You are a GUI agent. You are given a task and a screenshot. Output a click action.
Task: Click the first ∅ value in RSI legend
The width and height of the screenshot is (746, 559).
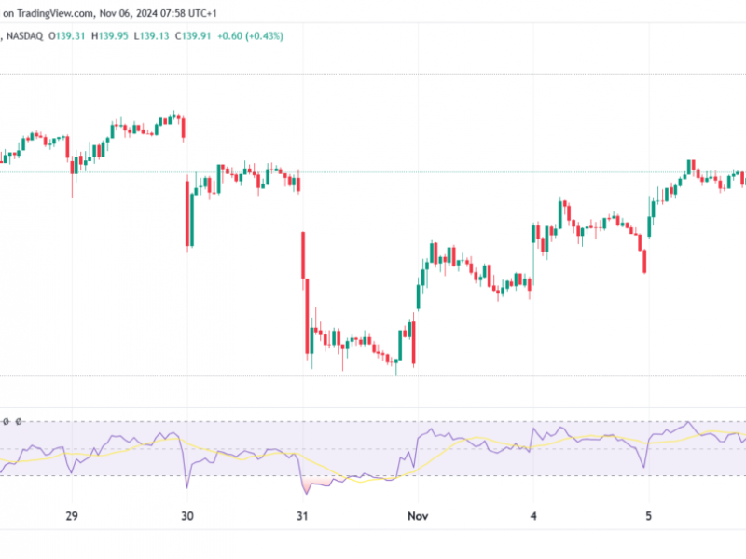pos(7,421)
